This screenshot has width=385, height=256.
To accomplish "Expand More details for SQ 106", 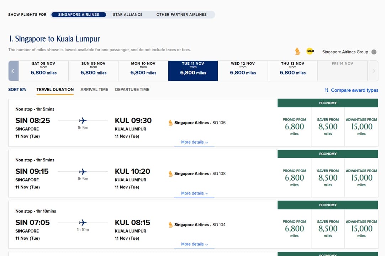I will (x=194, y=142).
